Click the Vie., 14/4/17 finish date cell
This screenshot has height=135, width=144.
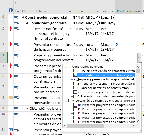coord(108,34)
